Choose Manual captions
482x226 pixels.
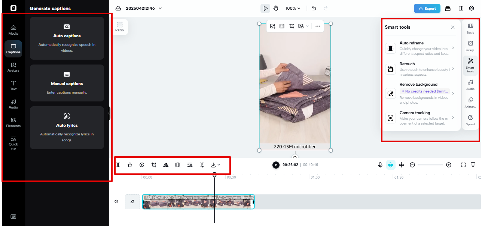pos(67,83)
